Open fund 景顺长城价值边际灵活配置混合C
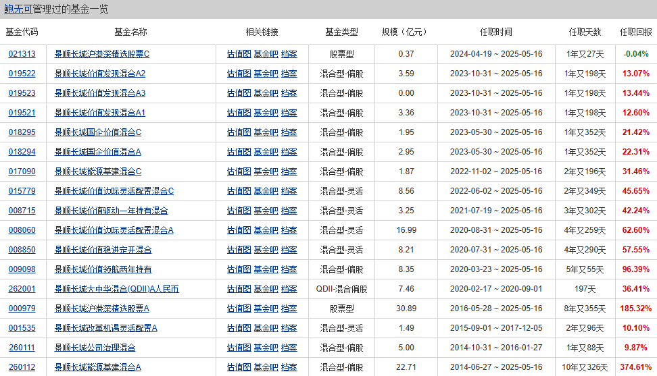The height and width of the screenshot is (376, 657). tap(114, 191)
